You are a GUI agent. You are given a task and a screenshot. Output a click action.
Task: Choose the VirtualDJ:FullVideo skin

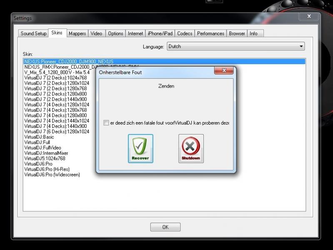pyautogui.click(x=43, y=147)
